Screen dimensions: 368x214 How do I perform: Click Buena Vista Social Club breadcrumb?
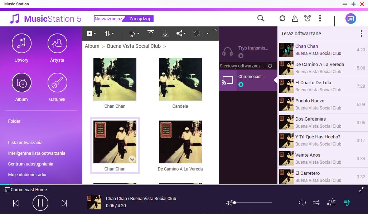[134, 46]
